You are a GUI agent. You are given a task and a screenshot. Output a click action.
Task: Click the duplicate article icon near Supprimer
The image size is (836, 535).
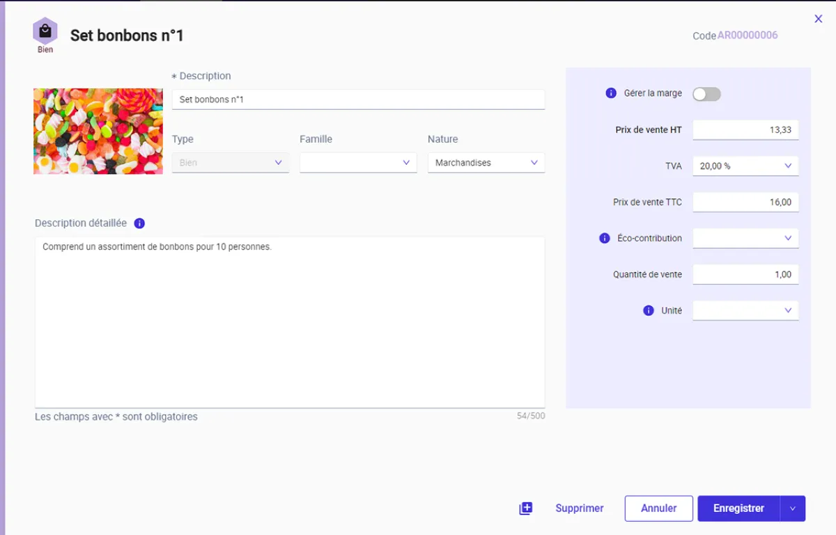pos(526,509)
